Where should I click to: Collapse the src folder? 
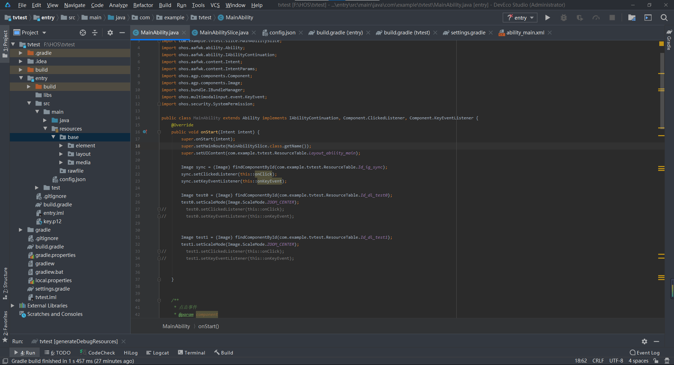[29, 104]
